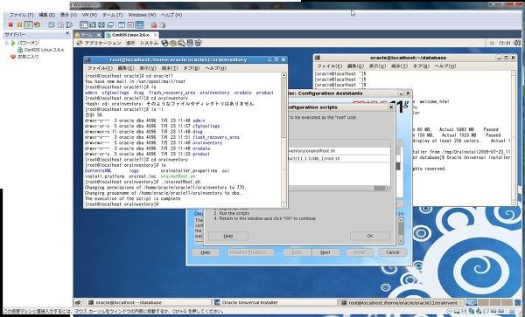Collapse the パワーオン tree node in sidebar
This screenshot has width=525, height=317.
click(x=7, y=43)
